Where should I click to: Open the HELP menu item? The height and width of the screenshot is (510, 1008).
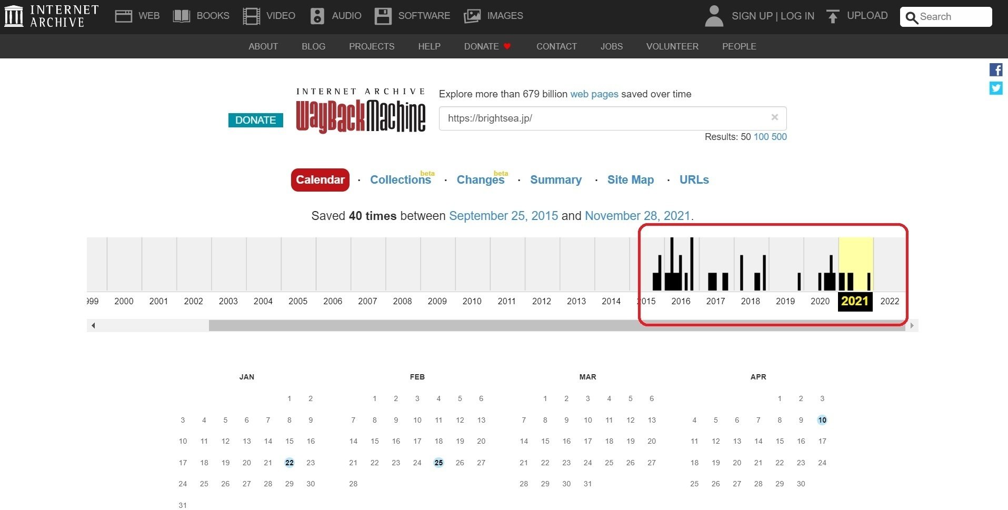[429, 46]
